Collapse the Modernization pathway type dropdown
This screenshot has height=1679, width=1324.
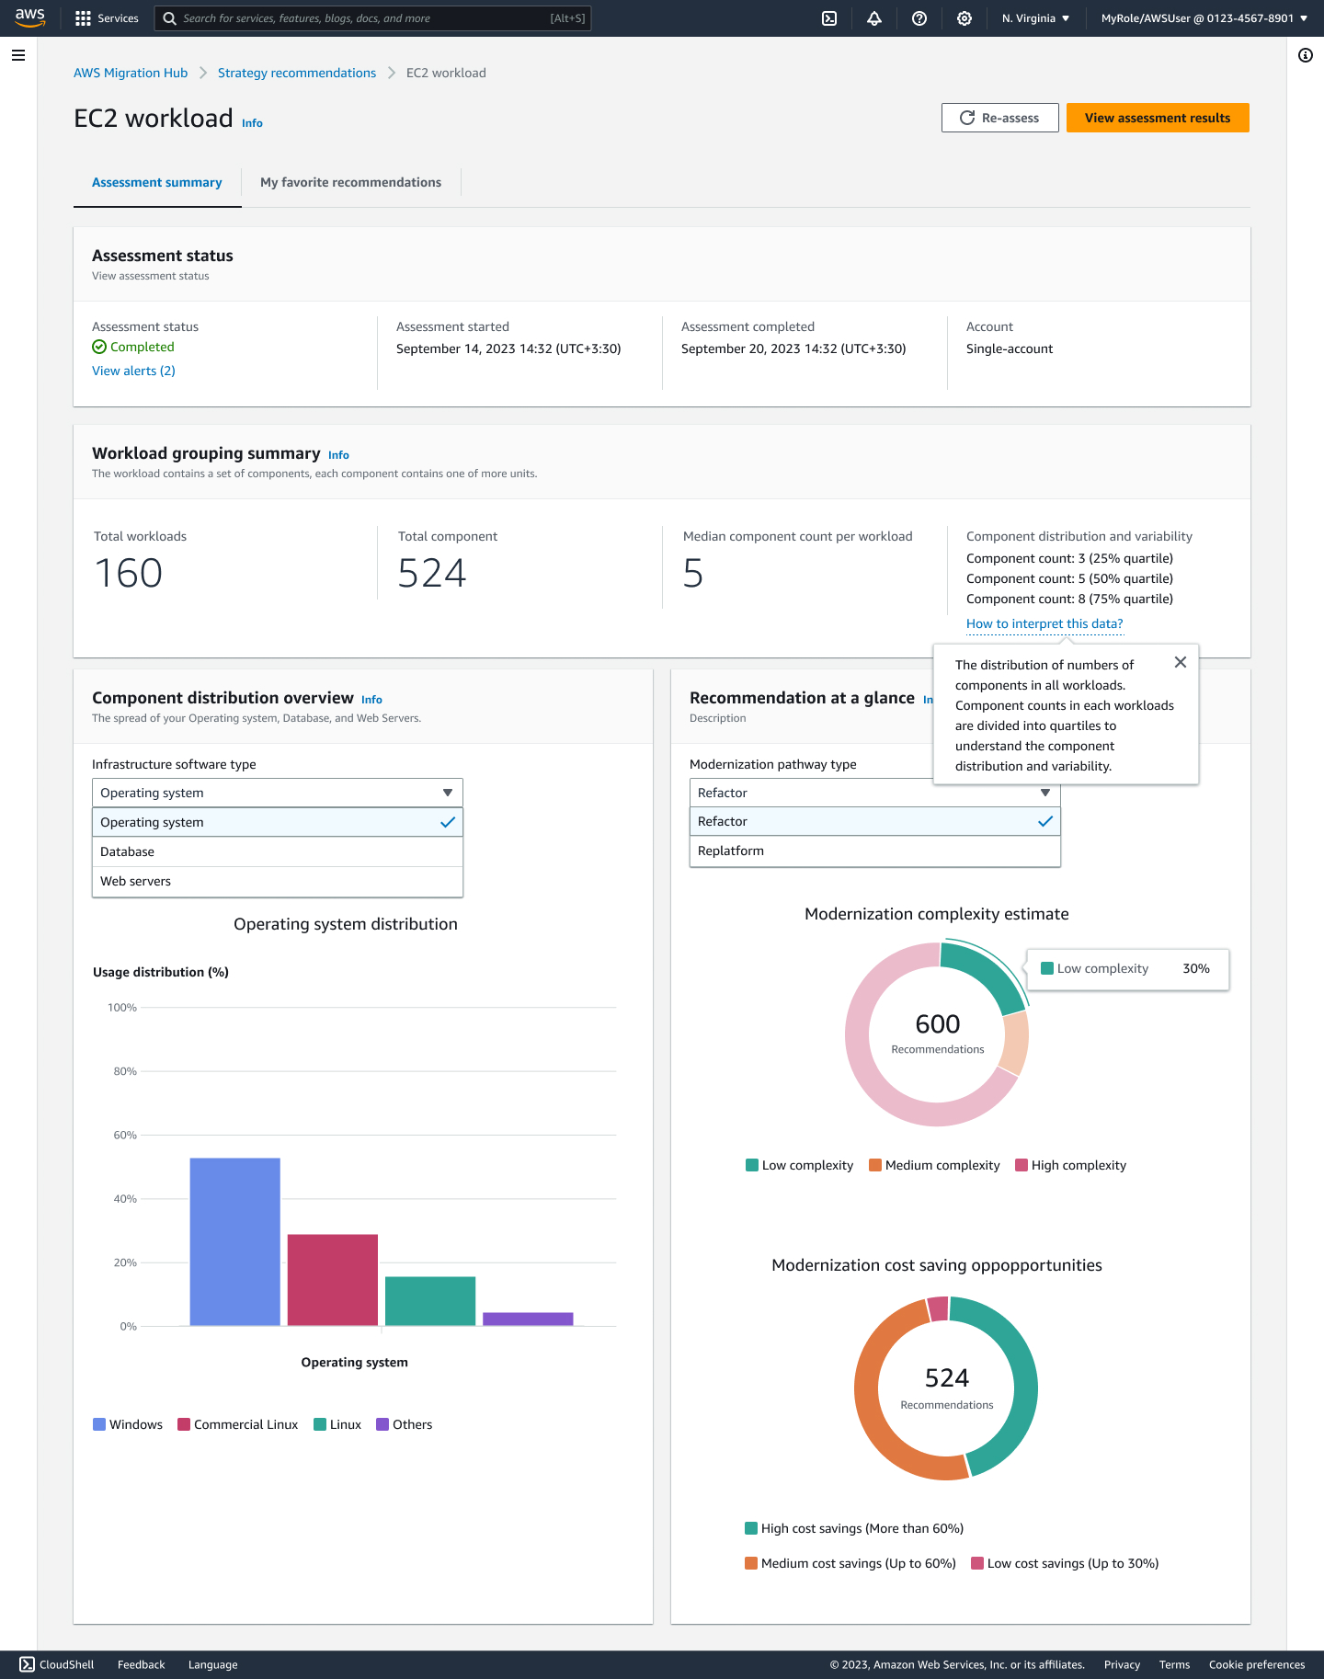(875, 793)
